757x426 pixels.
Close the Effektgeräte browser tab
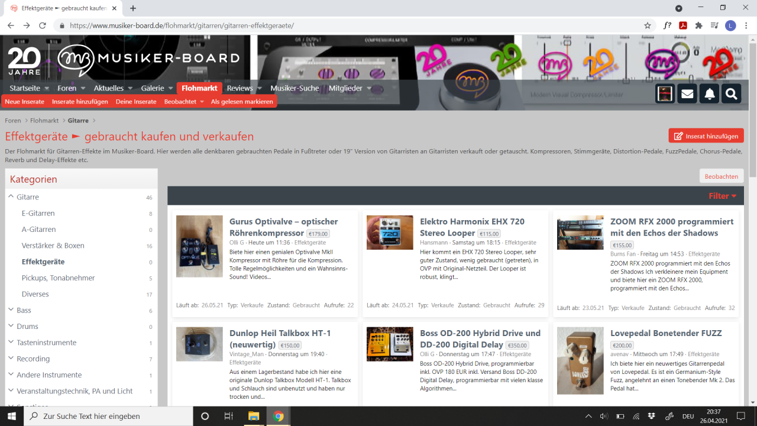point(114,8)
